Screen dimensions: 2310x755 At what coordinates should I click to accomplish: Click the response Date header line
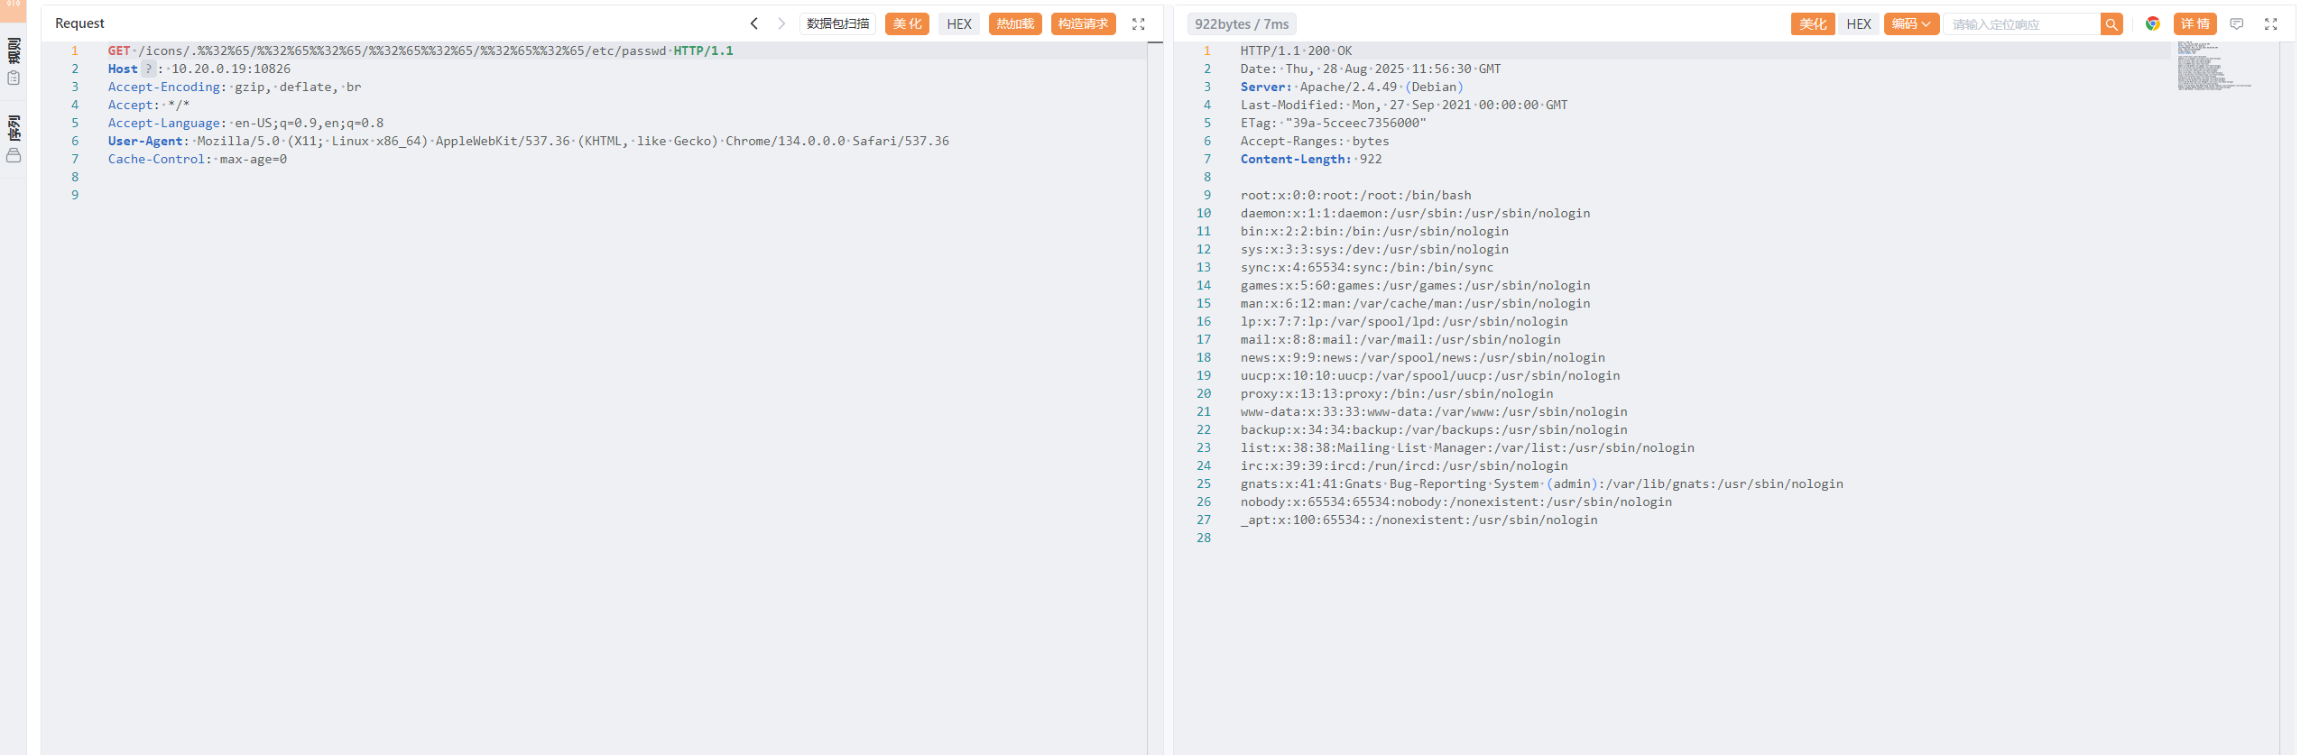pos(1371,69)
